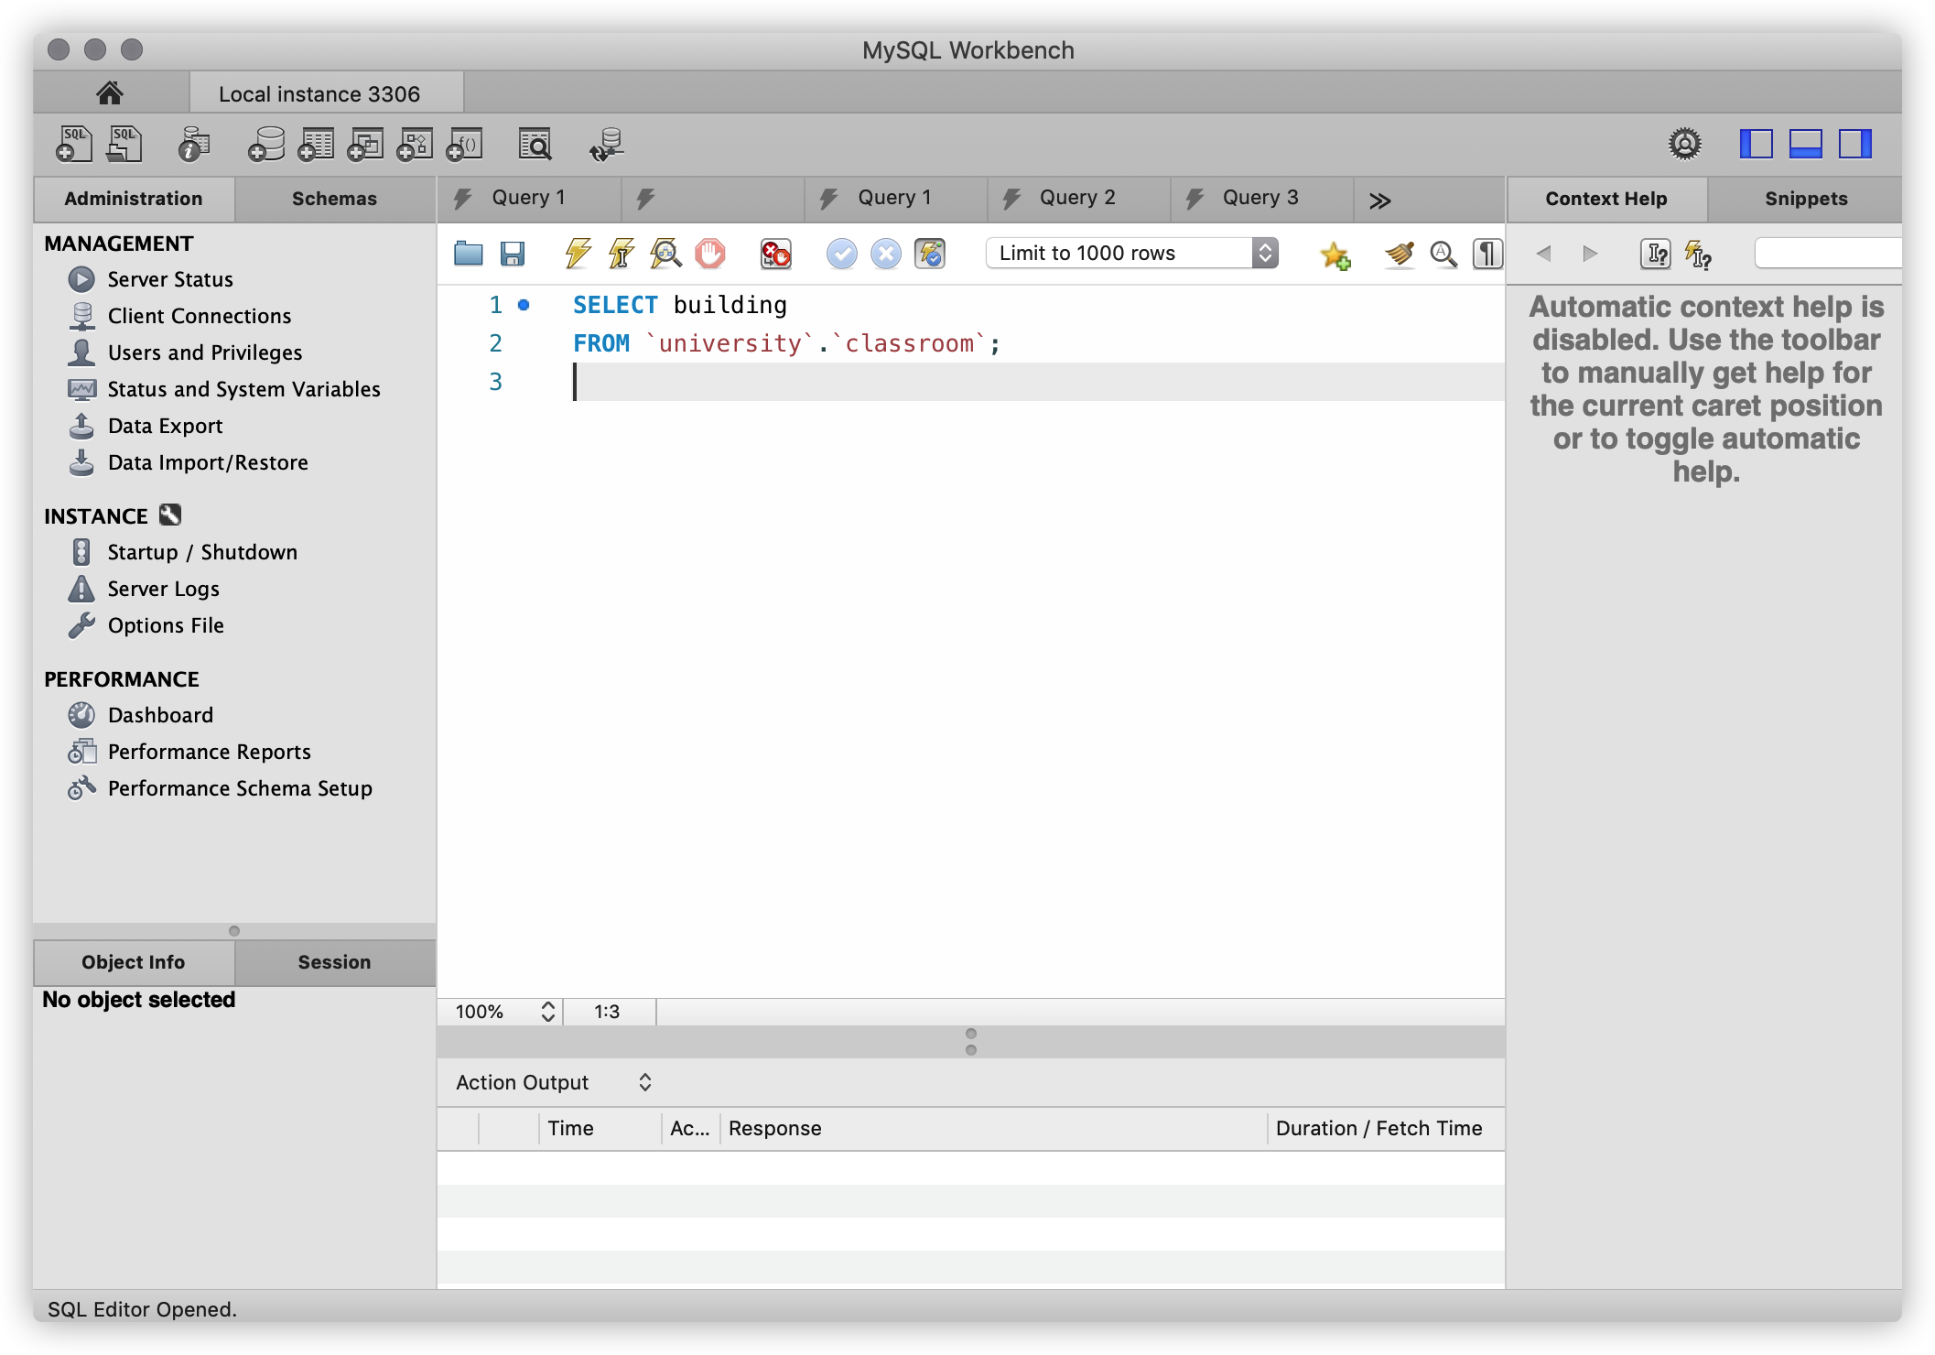This screenshot has height=1355, width=1935.
Task: Create a new table icon
Action: (316, 145)
